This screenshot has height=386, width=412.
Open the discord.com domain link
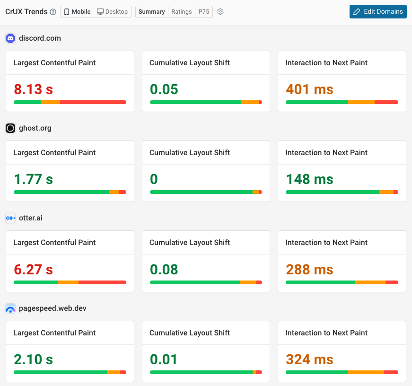(x=40, y=38)
